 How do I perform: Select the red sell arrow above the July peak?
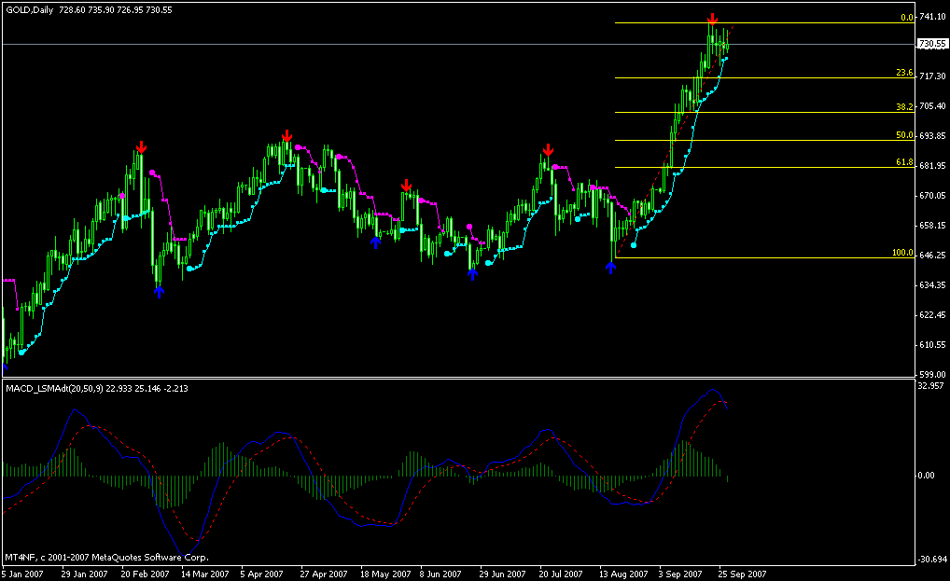(x=548, y=149)
